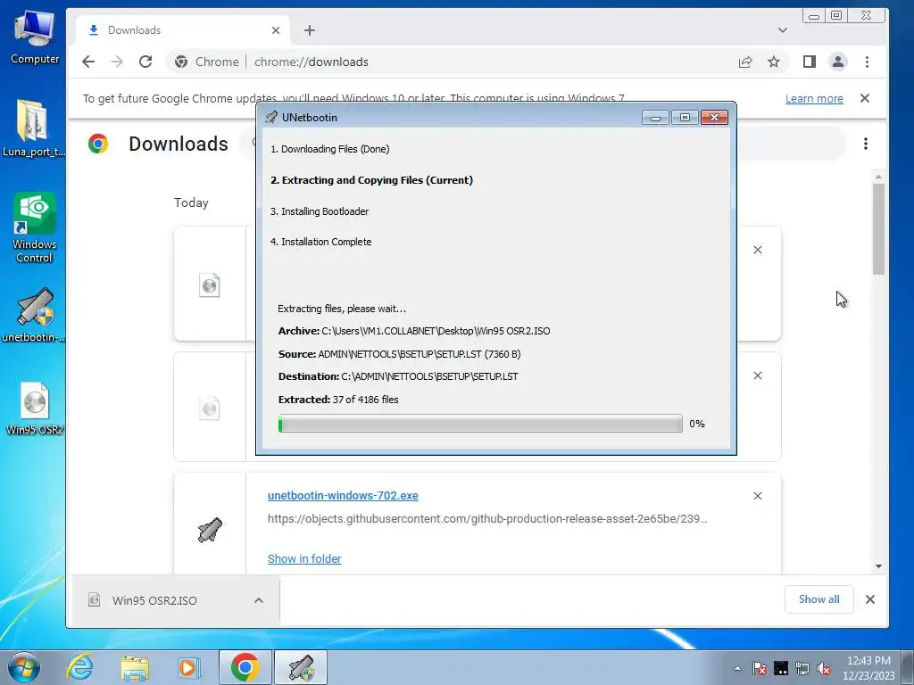Dismiss the Windows 7 update infobar
The width and height of the screenshot is (914, 685).
[865, 98]
